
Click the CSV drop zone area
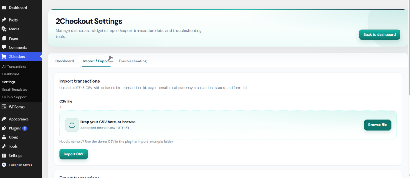click(x=228, y=125)
